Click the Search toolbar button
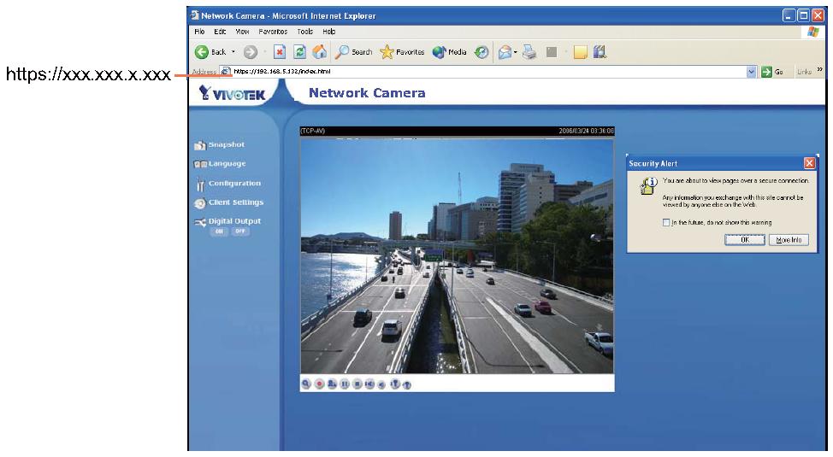 [354, 52]
